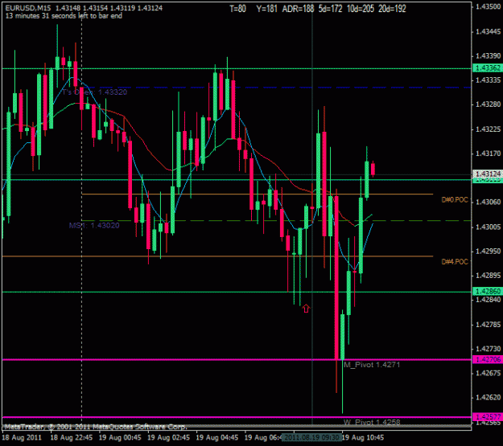Click the 1.42620 price scale value
503x446 pixels.
click(x=488, y=398)
